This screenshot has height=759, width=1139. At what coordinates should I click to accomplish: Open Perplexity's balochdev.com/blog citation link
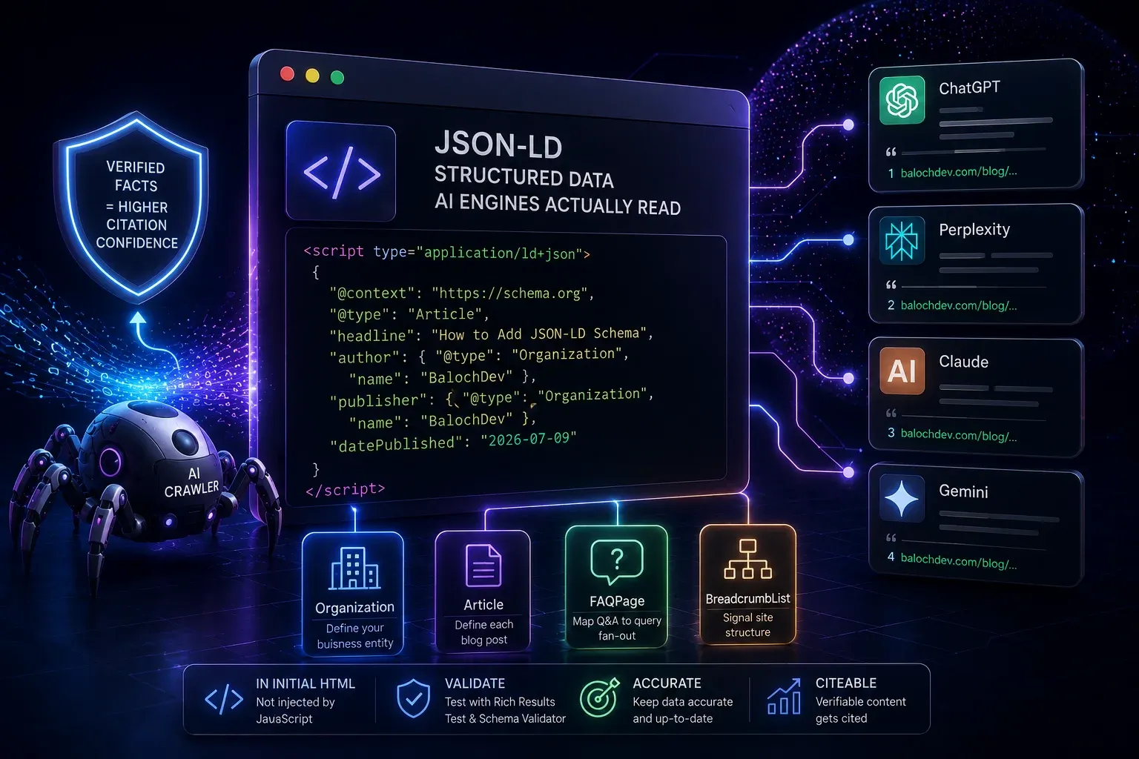[x=959, y=305]
